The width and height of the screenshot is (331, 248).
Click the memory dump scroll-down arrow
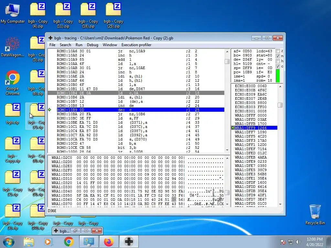pos(227,204)
